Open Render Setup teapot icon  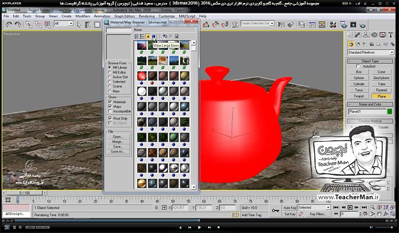coord(344,24)
